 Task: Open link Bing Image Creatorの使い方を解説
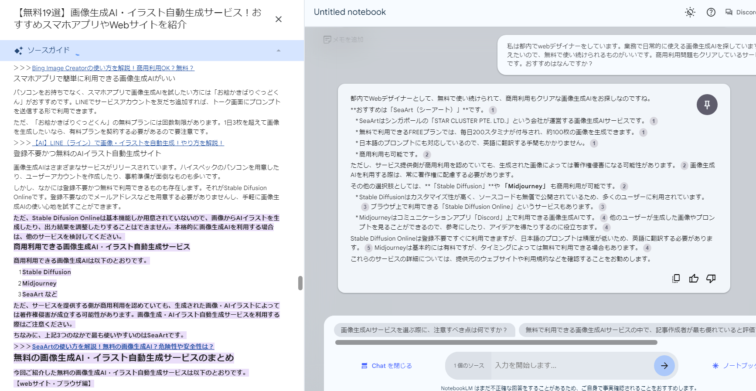pyautogui.click(x=113, y=68)
